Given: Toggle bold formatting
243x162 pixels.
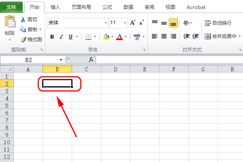Looking at the screenshot, I should pos(52,37).
